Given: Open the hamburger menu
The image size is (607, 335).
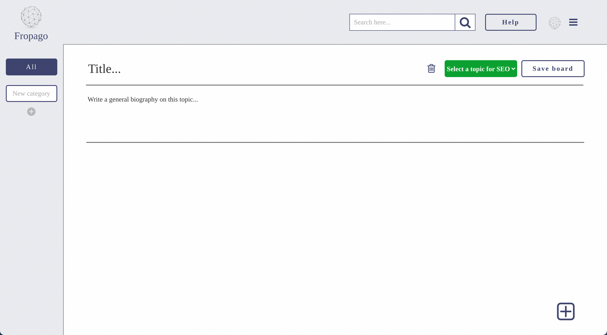Looking at the screenshot, I should click(x=573, y=22).
